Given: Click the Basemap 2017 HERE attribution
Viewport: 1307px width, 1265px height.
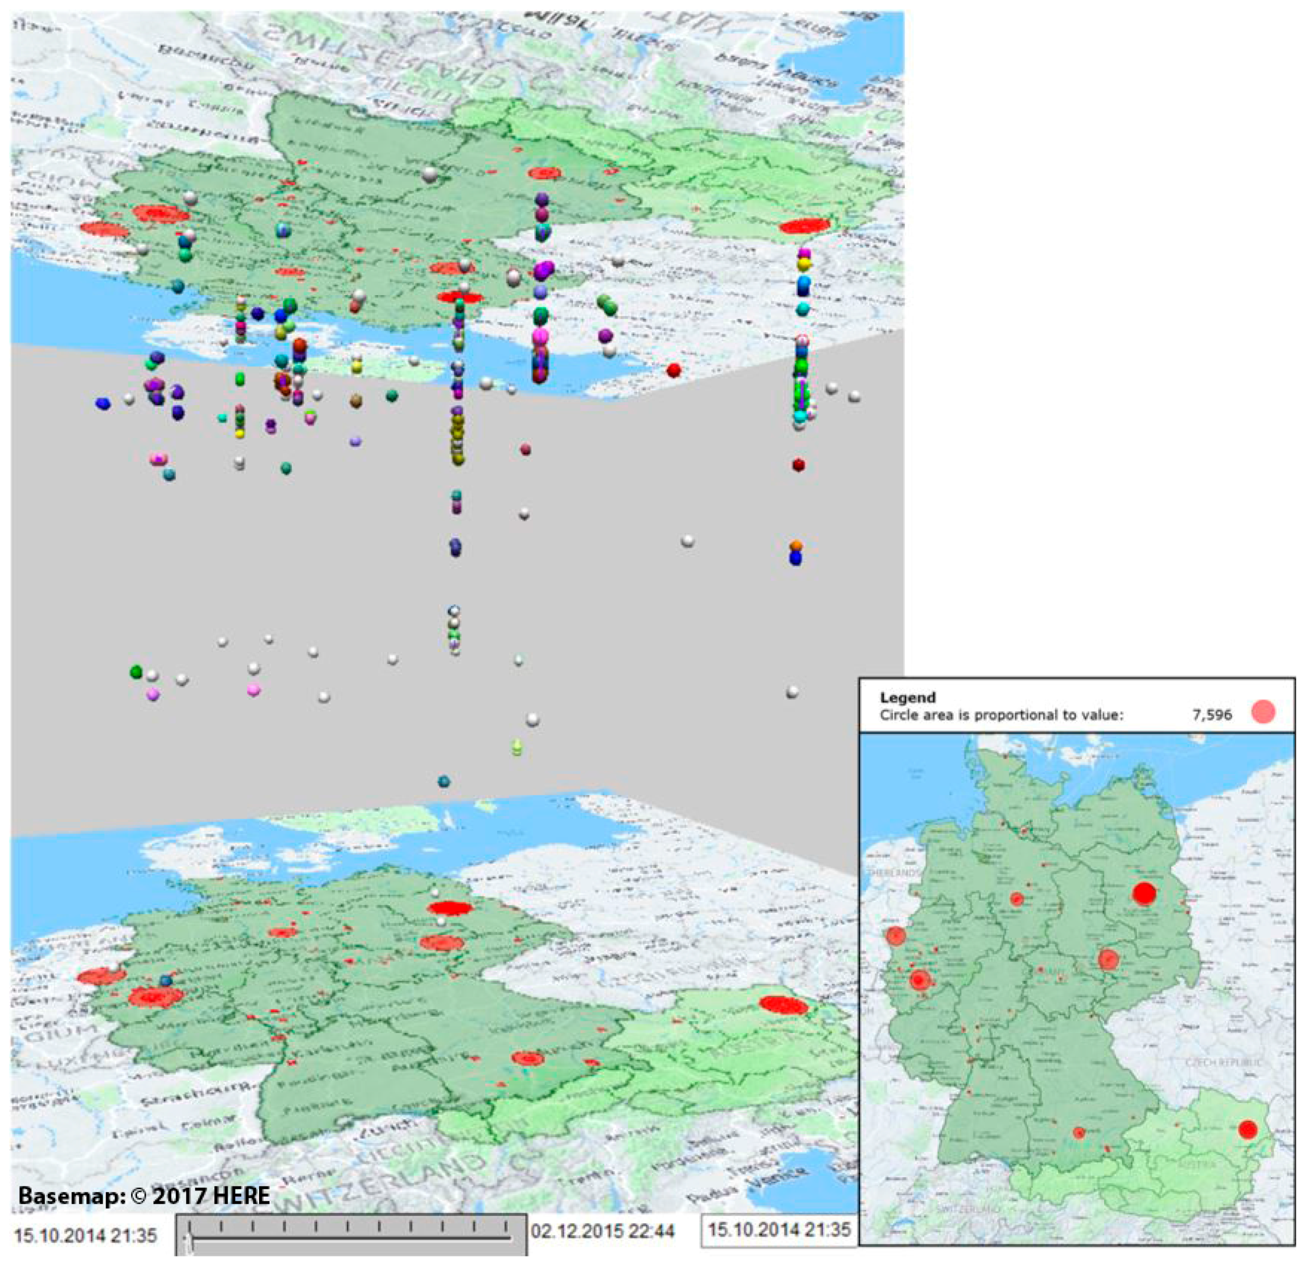Looking at the screenshot, I should point(144,1196).
